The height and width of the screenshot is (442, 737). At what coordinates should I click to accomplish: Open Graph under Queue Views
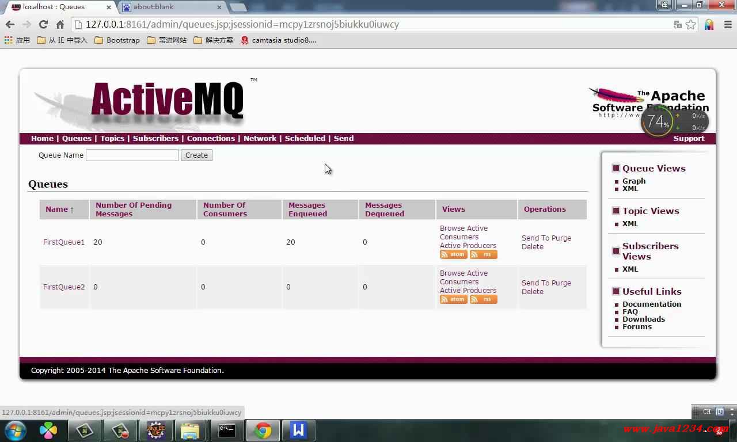pos(634,181)
